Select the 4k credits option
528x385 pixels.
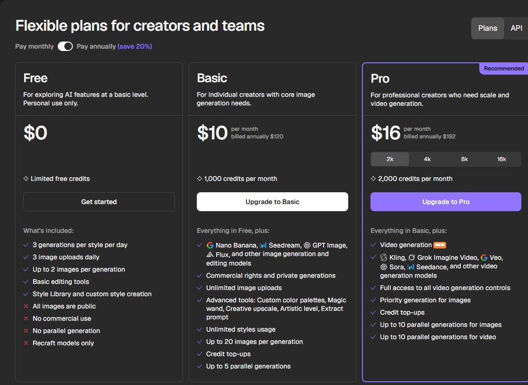pos(427,159)
